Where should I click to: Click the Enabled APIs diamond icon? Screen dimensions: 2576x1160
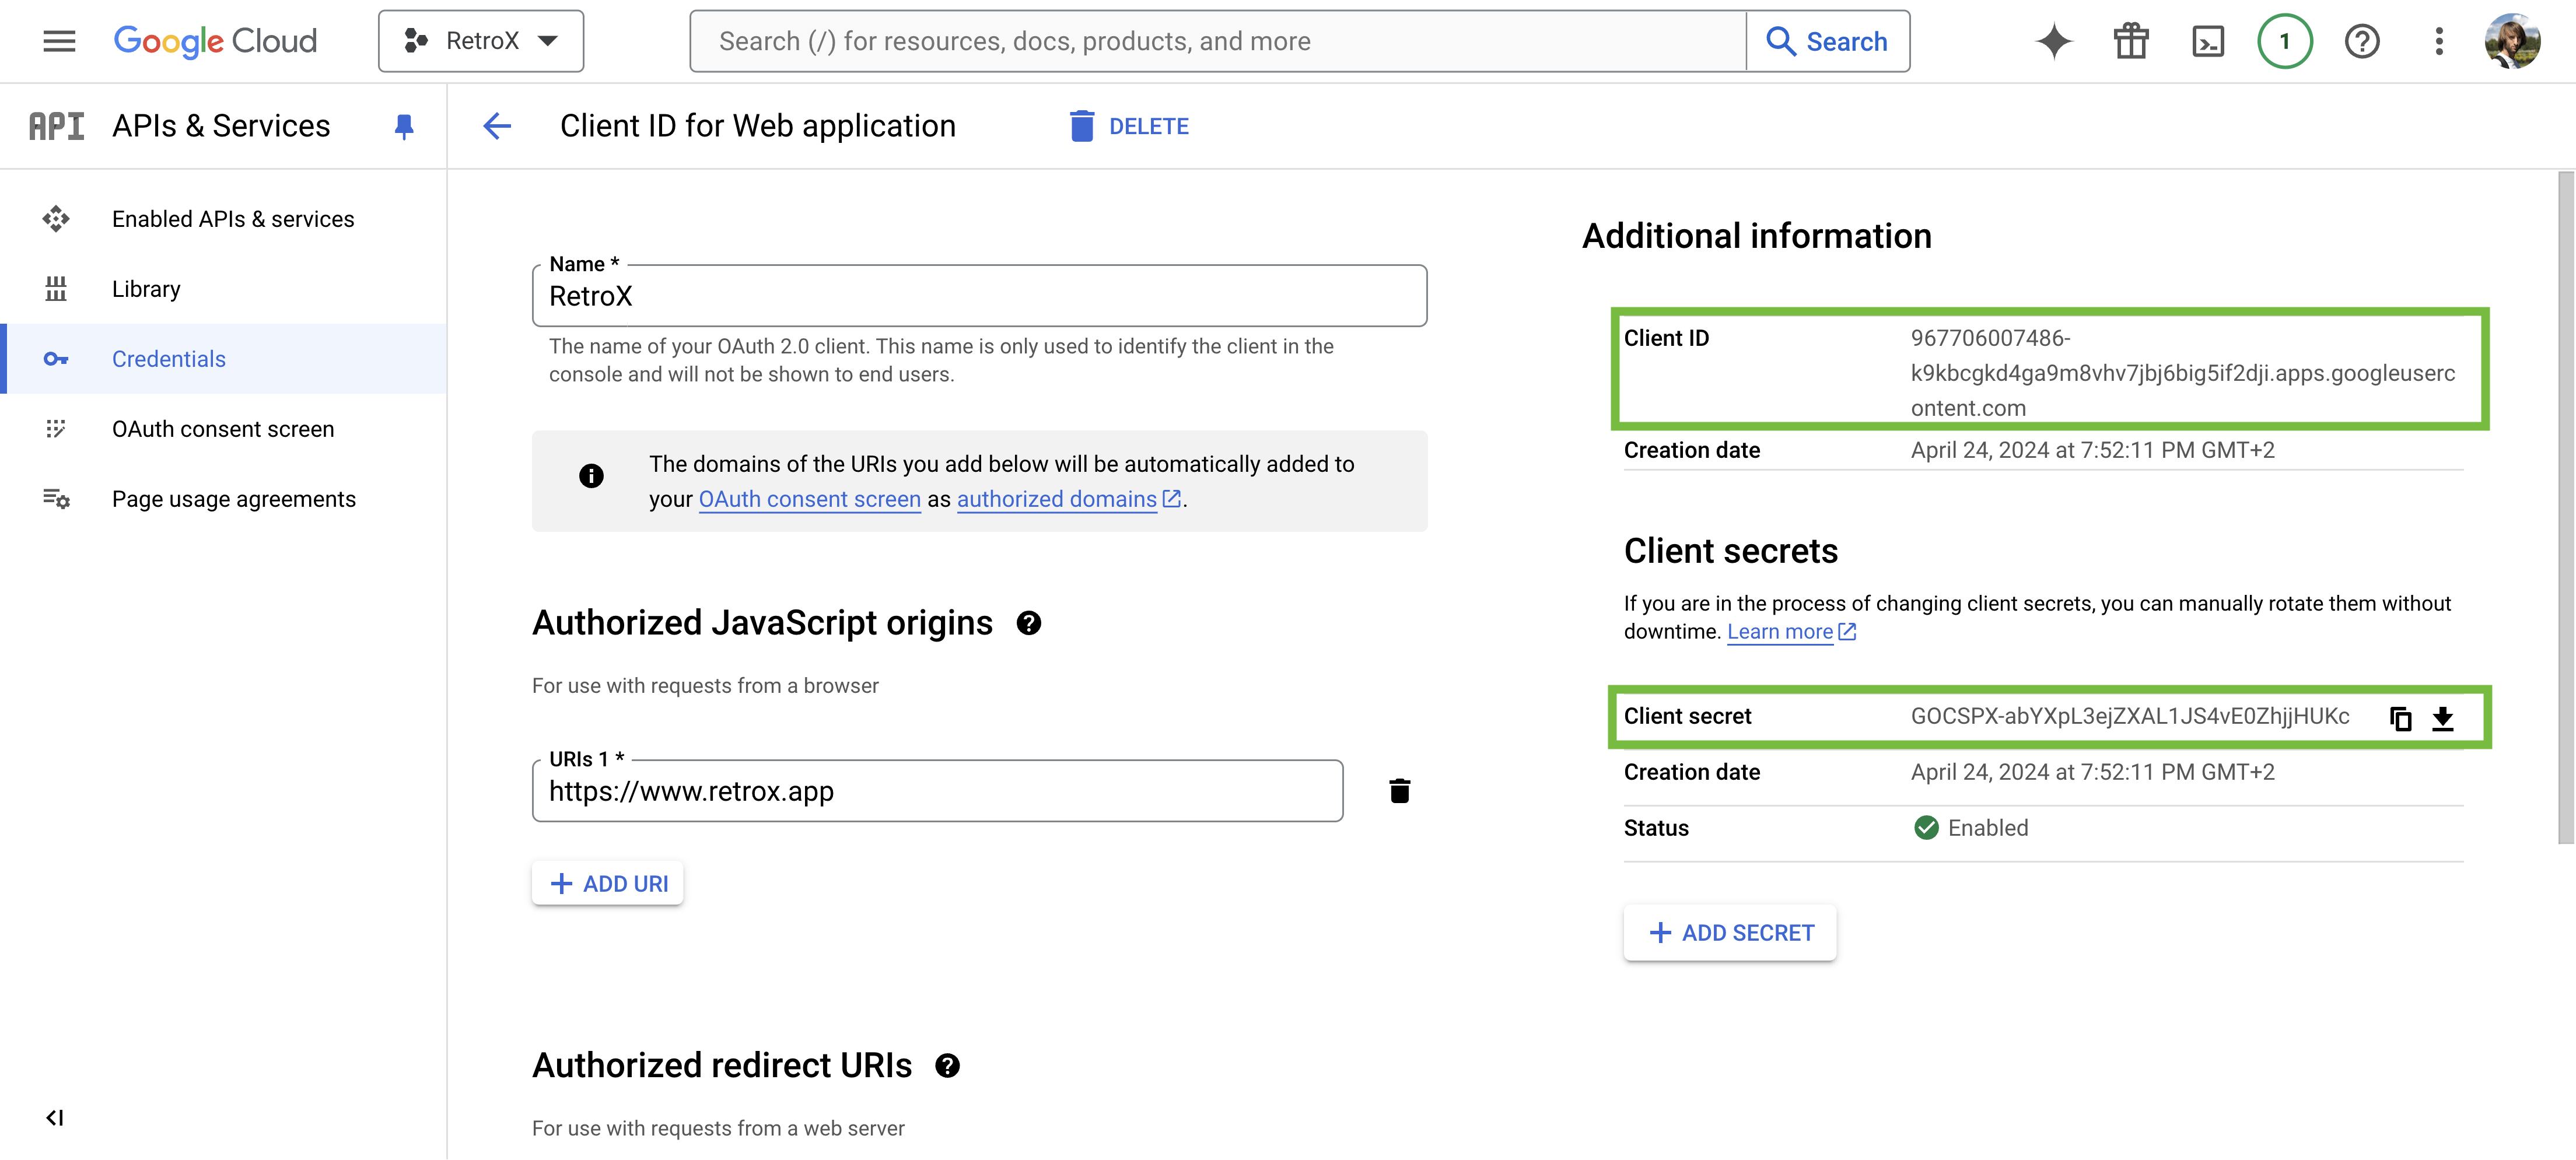coord(56,219)
